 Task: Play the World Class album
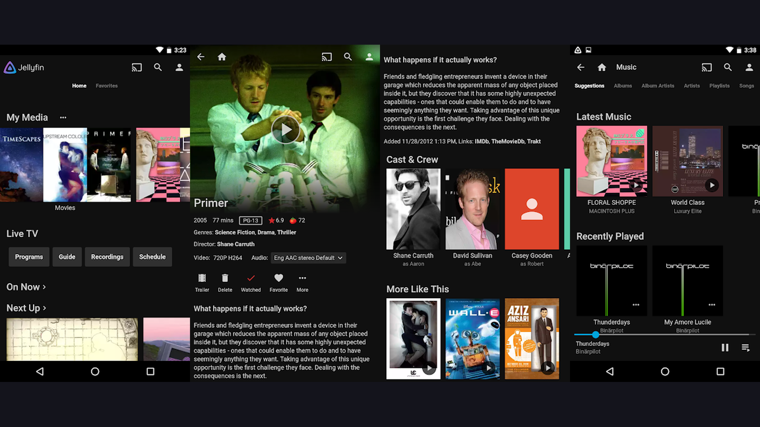[x=712, y=185]
